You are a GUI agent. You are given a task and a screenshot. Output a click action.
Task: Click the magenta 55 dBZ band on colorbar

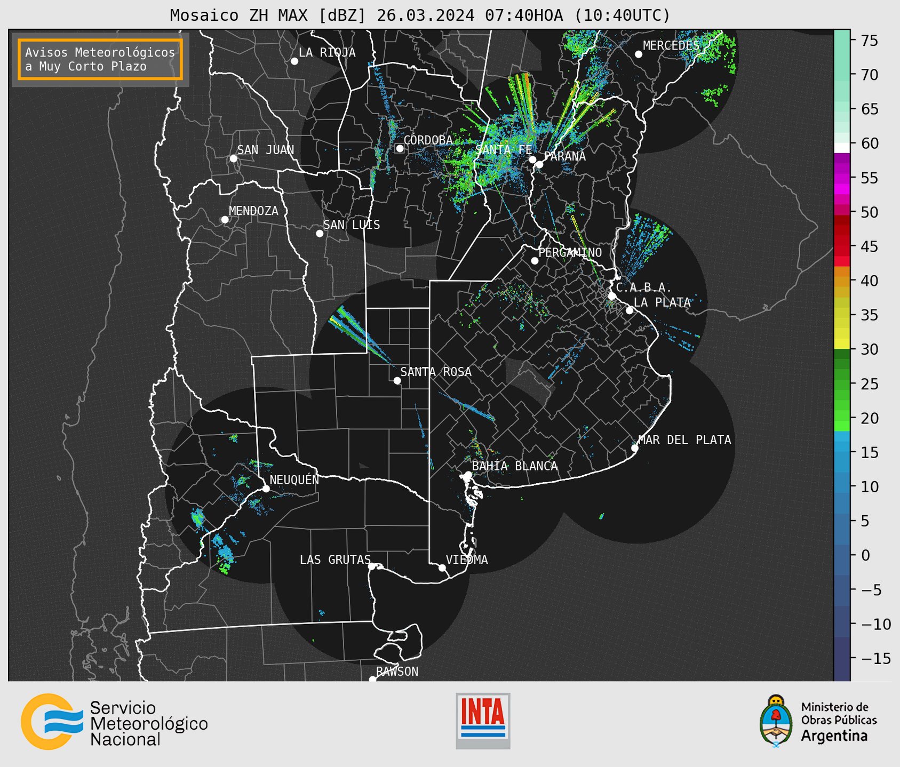pos(842,179)
